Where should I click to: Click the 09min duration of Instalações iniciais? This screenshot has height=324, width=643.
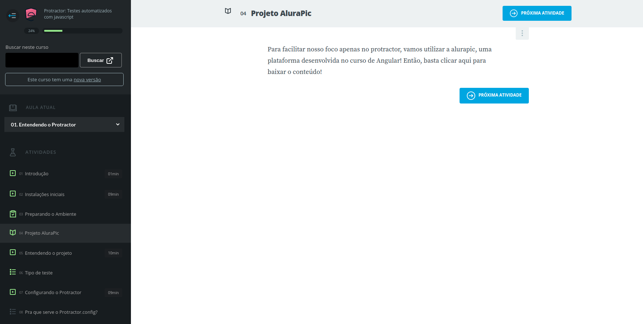[113, 195]
